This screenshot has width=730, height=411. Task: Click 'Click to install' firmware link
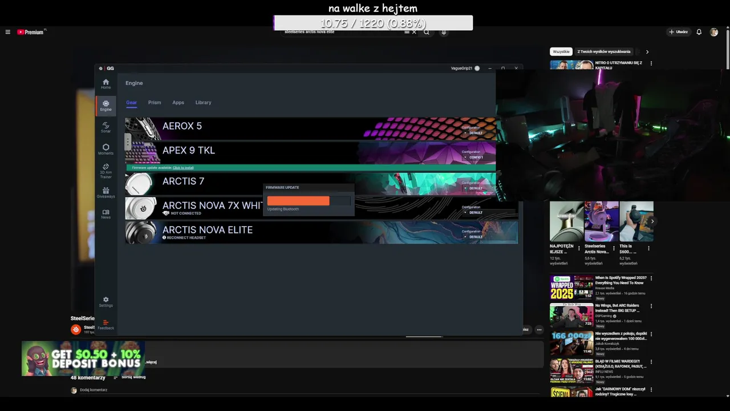(x=183, y=168)
